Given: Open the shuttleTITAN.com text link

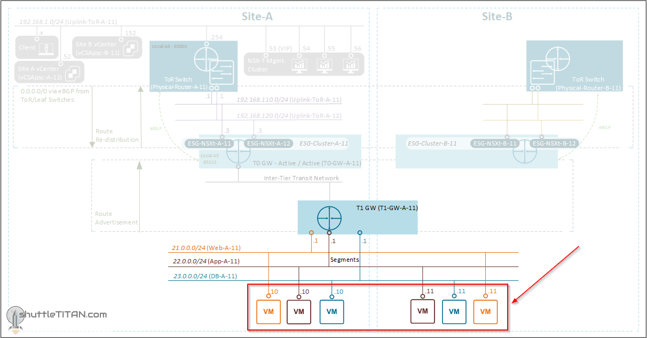Looking at the screenshot, I should point(63,315).
